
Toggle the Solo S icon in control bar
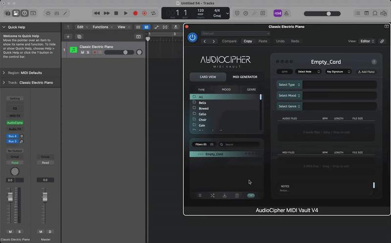coord(262,13)
